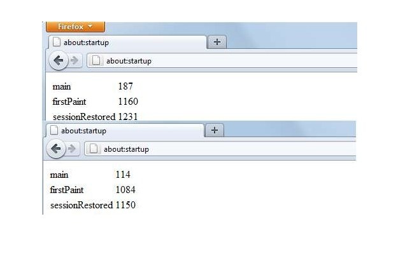Open the orange Firefox menu button
The image size is (398, 254).
[75, 27]
